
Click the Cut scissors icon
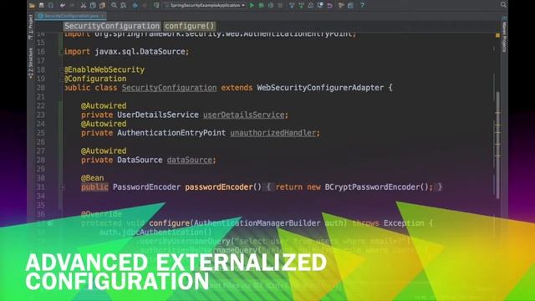click(84, 5)
